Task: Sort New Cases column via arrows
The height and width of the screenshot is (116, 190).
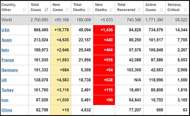Action: [x=67, y=10]
